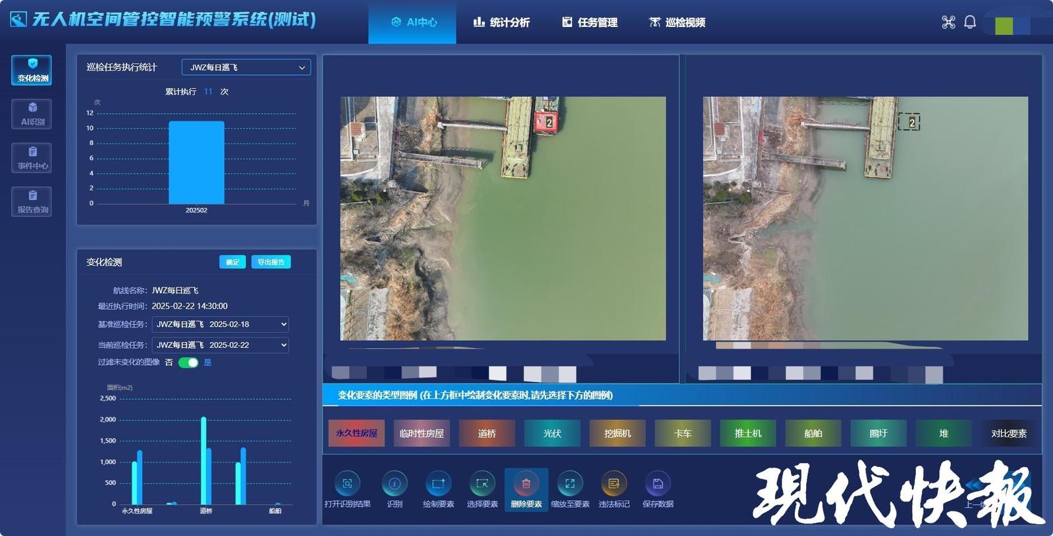Click the 保存数据 save icon
The image size is (1053, 536).
(657, 484)
